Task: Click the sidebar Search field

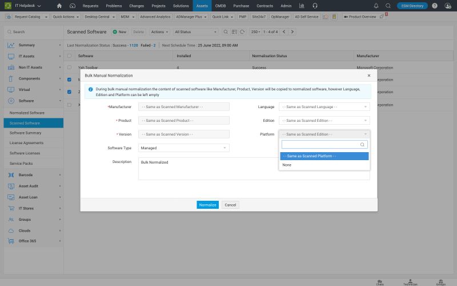Action: click(x=34, y=32)
